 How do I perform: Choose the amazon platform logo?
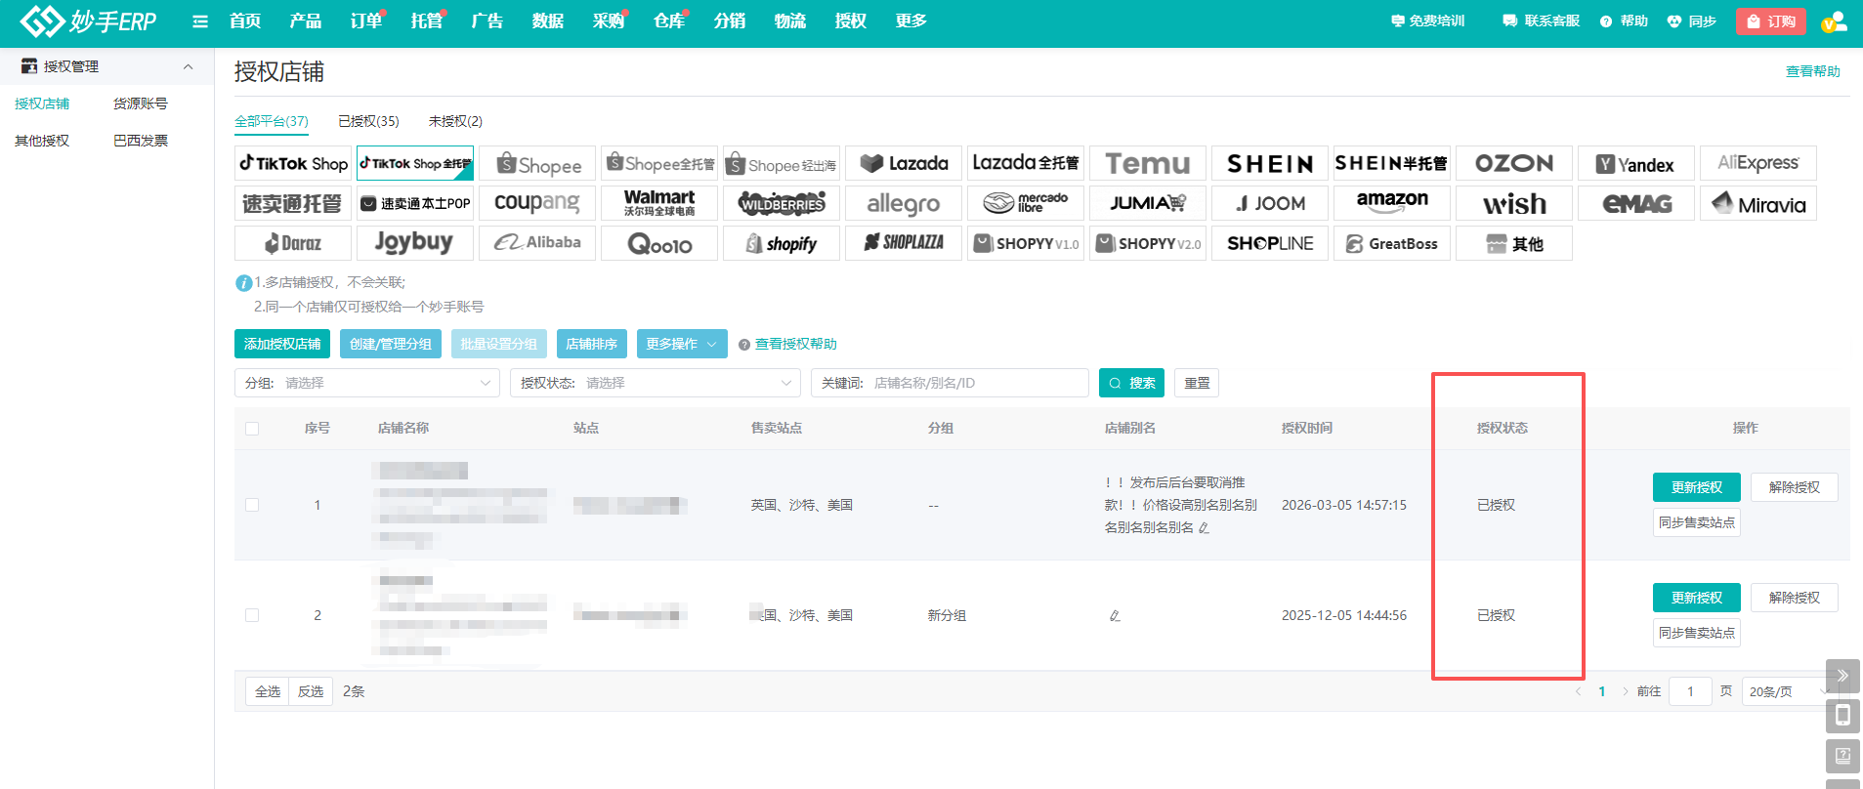click(1392, 203)
